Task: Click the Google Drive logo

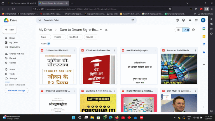Action: point(6,20)
